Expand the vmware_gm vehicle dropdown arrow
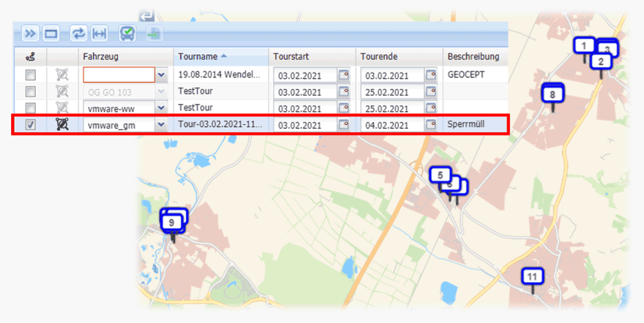 (x=161, y=125)
